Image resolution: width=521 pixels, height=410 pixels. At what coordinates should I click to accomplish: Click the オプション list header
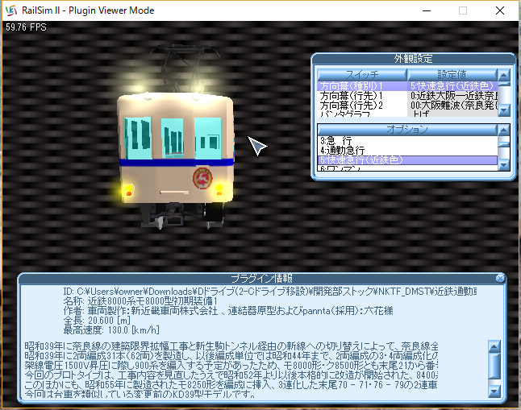coord(407,130)
